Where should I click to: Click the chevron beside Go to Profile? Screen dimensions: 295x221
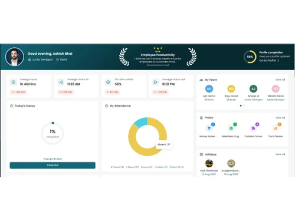click(278, 61)
